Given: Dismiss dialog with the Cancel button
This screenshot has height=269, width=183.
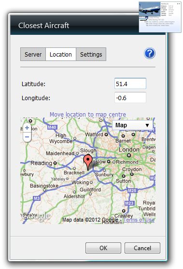Looking at the screenshot, I should [x=142, y=248].
